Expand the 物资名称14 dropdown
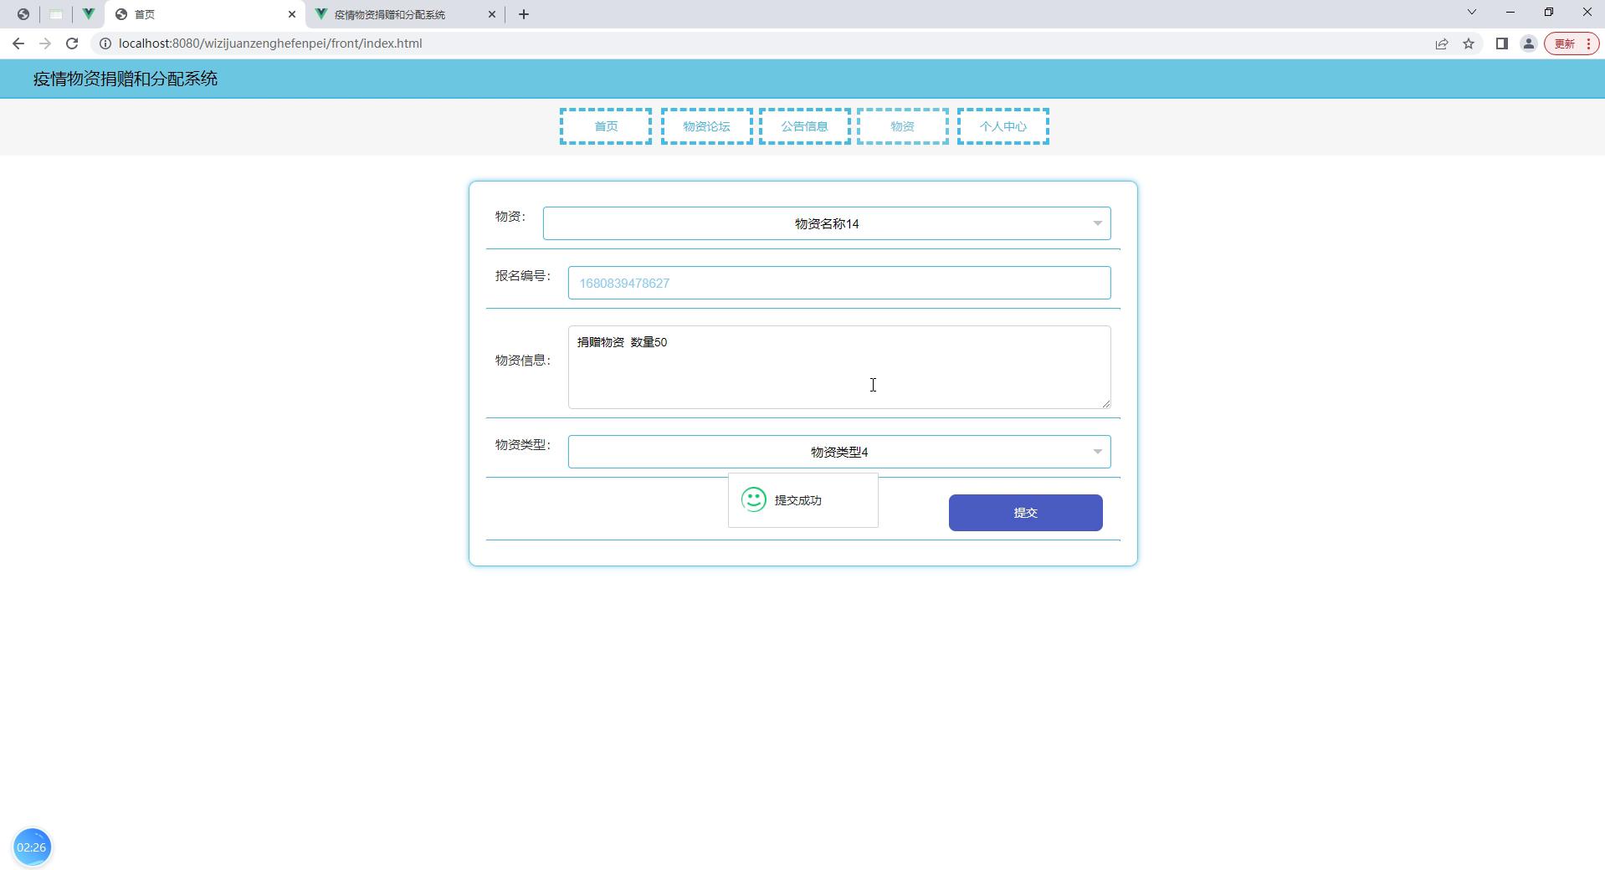The image size is (1605, 870). [x=827, y=223]
